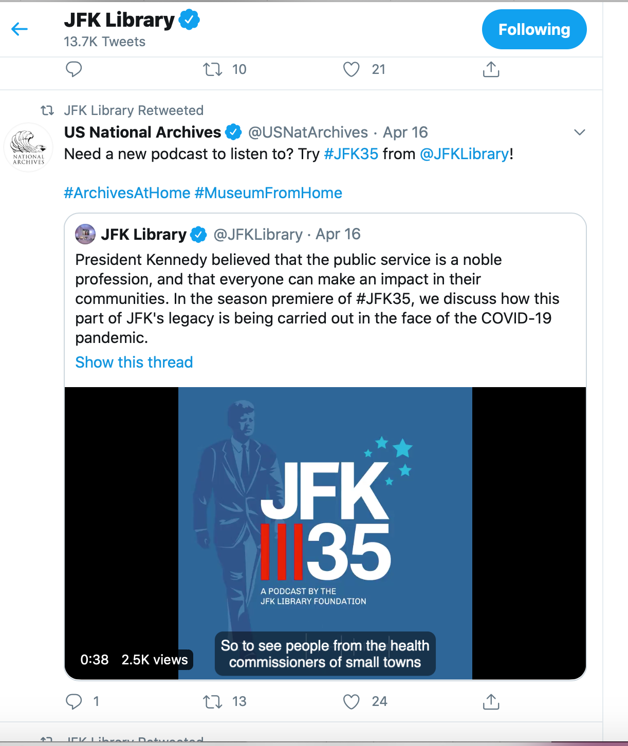Open the @USNatArchives handle
The height and width of the screenshot is (746, 628).
308,132
